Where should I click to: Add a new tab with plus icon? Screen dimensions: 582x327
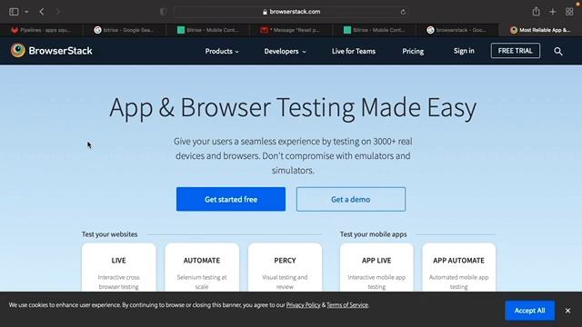(553, 12)
